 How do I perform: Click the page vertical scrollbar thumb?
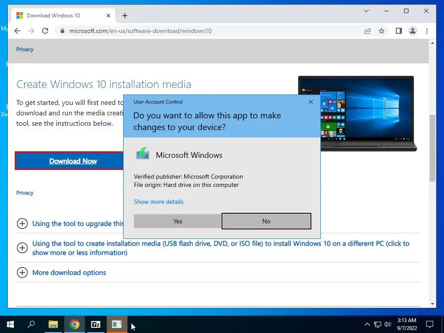pyautogui.click(x=432, y=148)
